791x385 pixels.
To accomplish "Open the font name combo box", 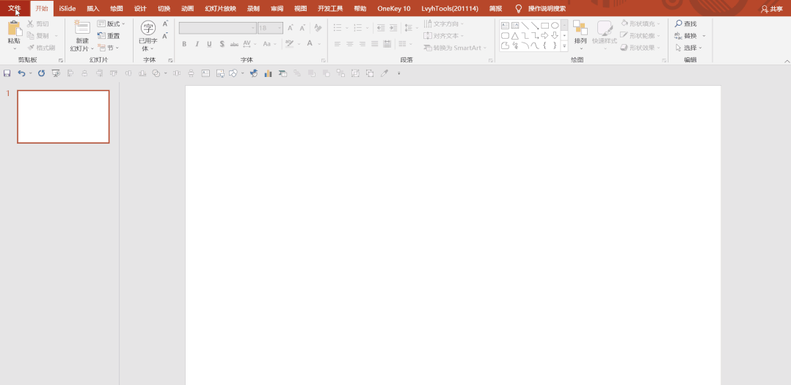I will [x=217, y=28].
